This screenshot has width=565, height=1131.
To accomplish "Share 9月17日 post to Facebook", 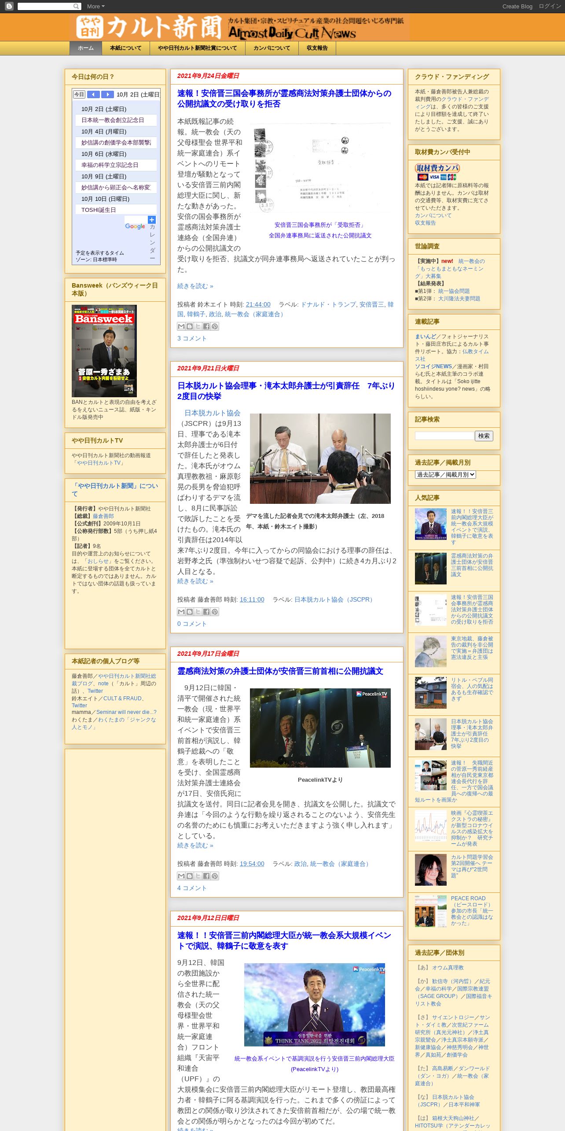I will click(206, 876).
